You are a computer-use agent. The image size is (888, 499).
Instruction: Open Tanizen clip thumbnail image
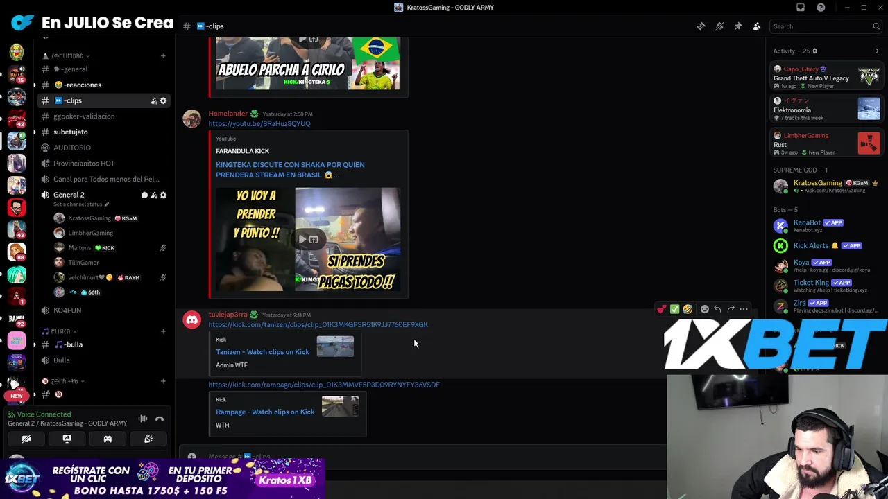(335, 346)
